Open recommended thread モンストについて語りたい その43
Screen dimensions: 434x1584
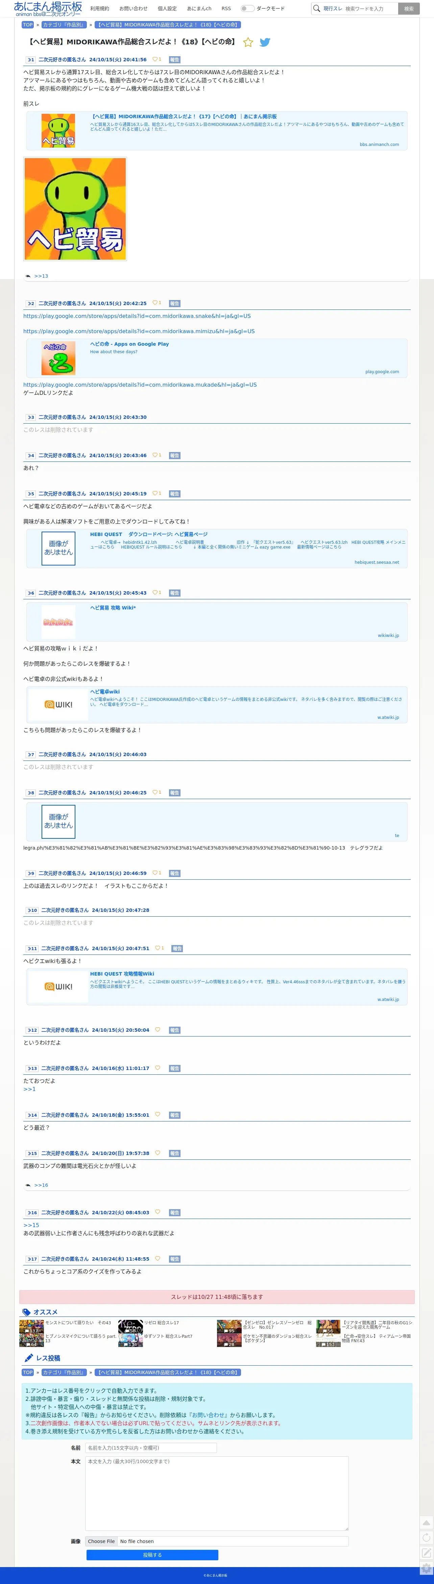[78, 1323]
